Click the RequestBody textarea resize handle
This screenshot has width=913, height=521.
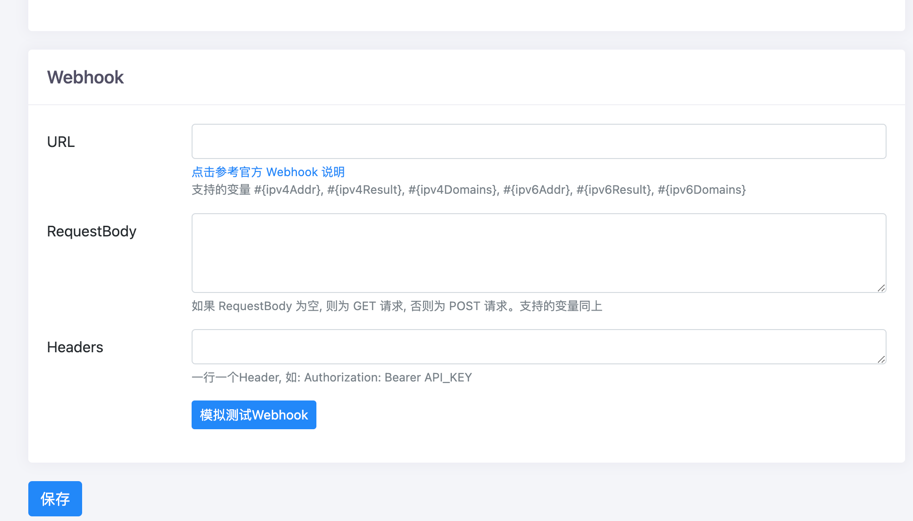click(x=882, y=288)
